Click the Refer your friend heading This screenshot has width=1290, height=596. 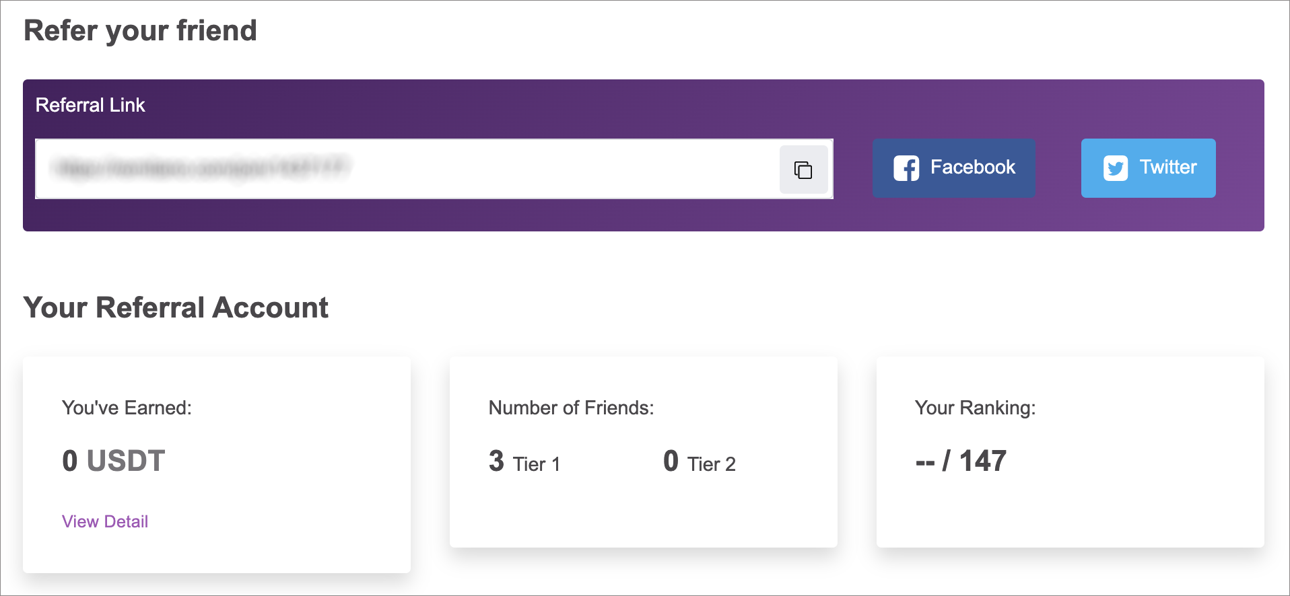click(140, 30)
